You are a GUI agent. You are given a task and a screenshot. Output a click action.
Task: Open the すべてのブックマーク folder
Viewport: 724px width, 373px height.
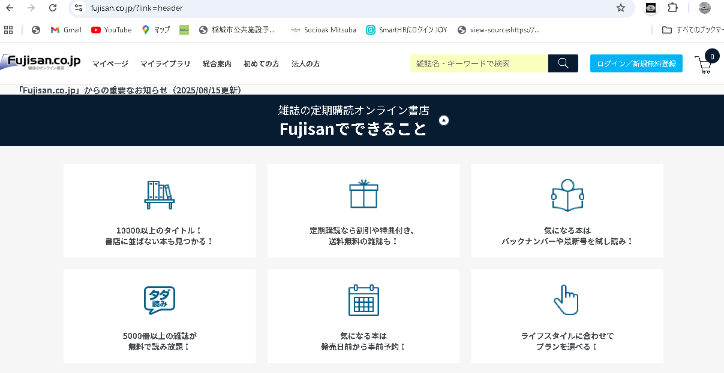pos(693,30)
